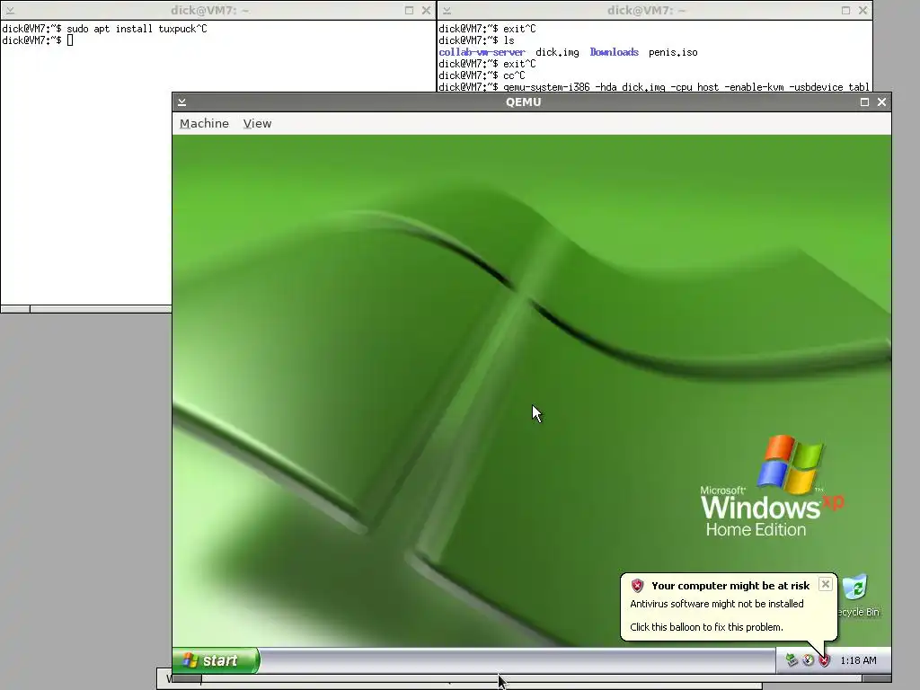Click the 'Downloads' directory in right terminal
The image size is (920, 690).
[x=614, y=52]
